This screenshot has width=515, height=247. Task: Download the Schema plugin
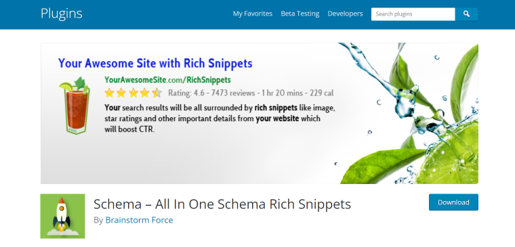click(x=453, y=202)
